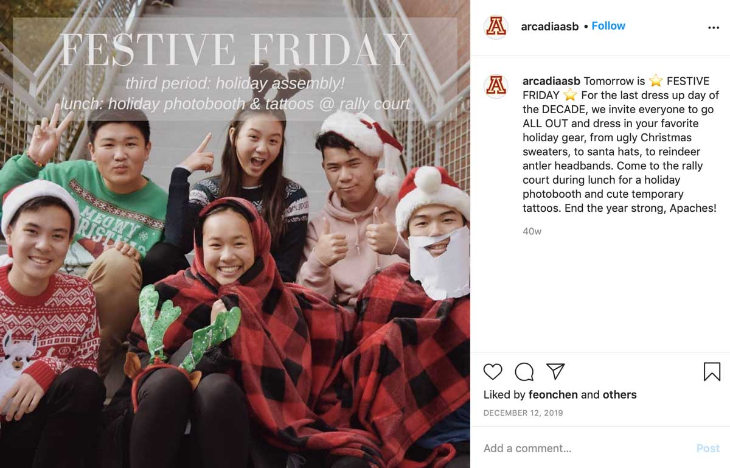View the feonchen profile from likes

[x=553, y=394]
